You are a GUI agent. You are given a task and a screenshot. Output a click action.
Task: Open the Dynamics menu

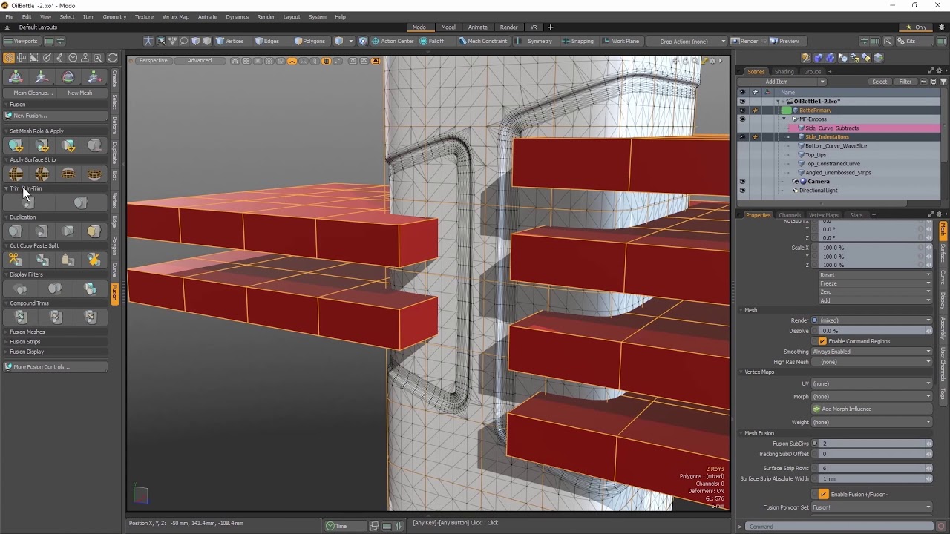[x=237, y=16]
